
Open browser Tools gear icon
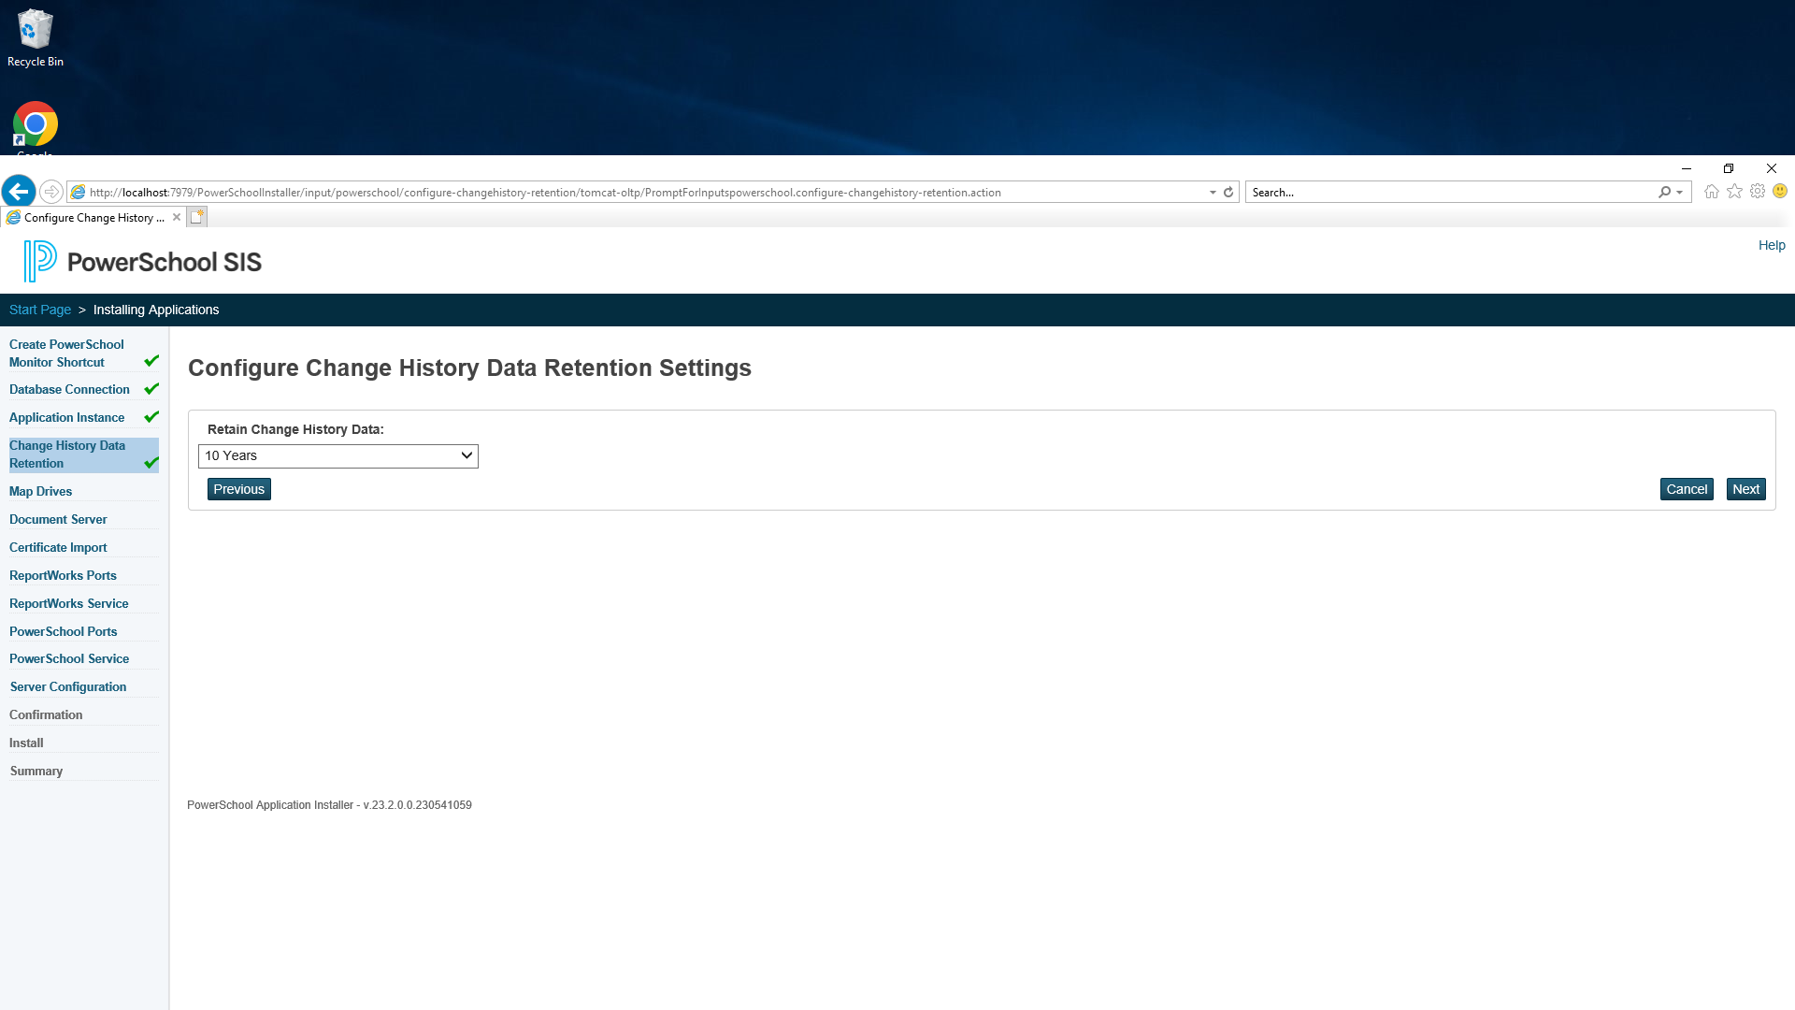(1758, 191)
